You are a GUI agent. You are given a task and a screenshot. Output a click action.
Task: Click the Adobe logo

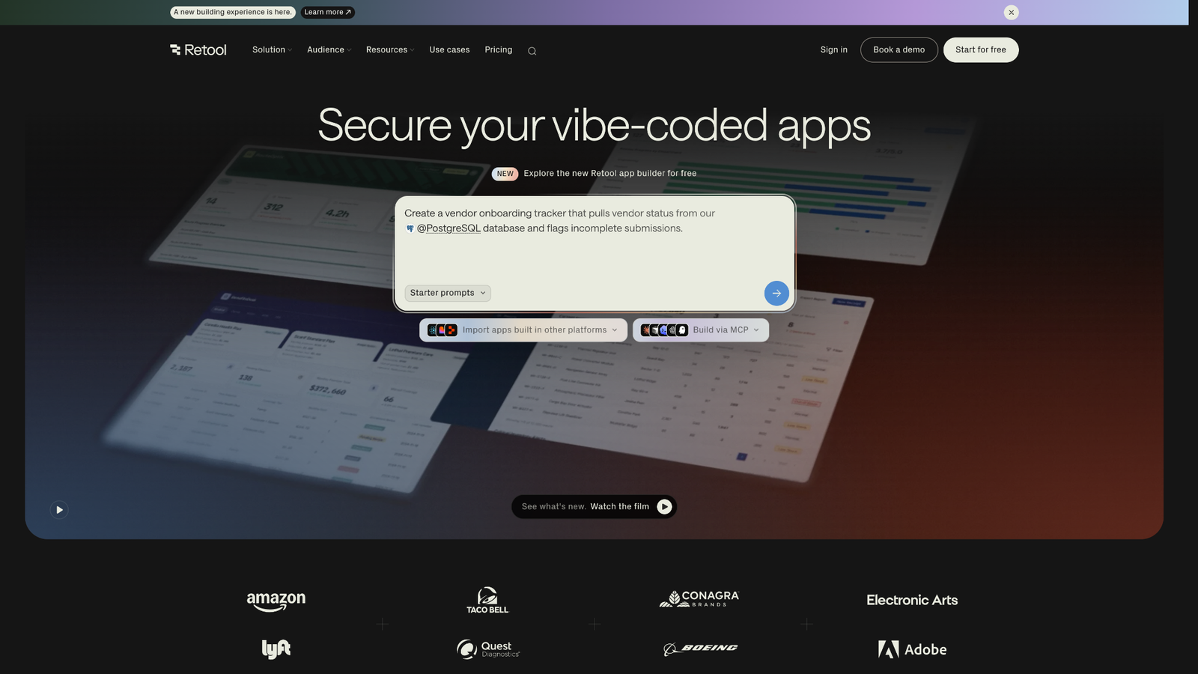point(912,649)
